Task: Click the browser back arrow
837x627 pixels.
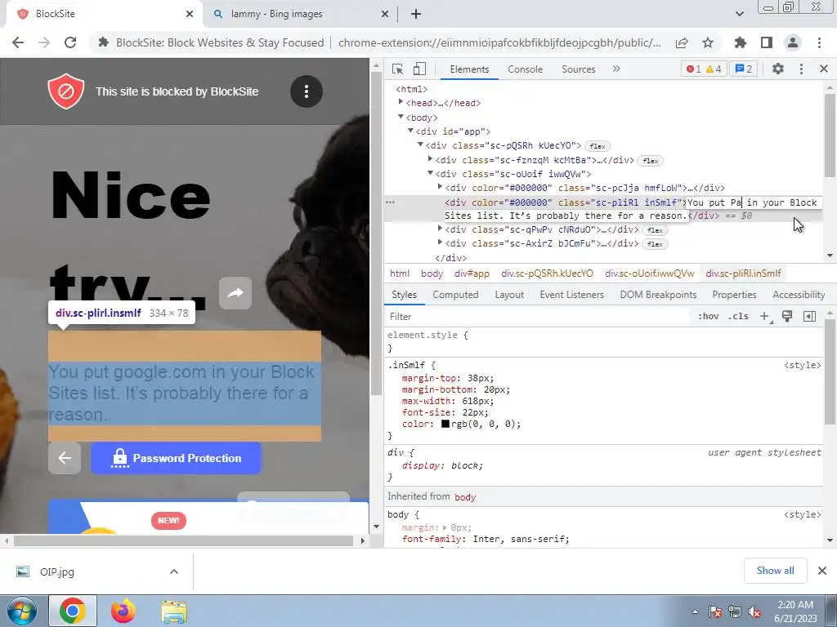Action: (x=18, y=42)
